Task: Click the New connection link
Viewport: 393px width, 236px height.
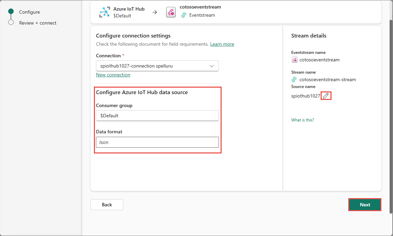Action: (113, 75)
